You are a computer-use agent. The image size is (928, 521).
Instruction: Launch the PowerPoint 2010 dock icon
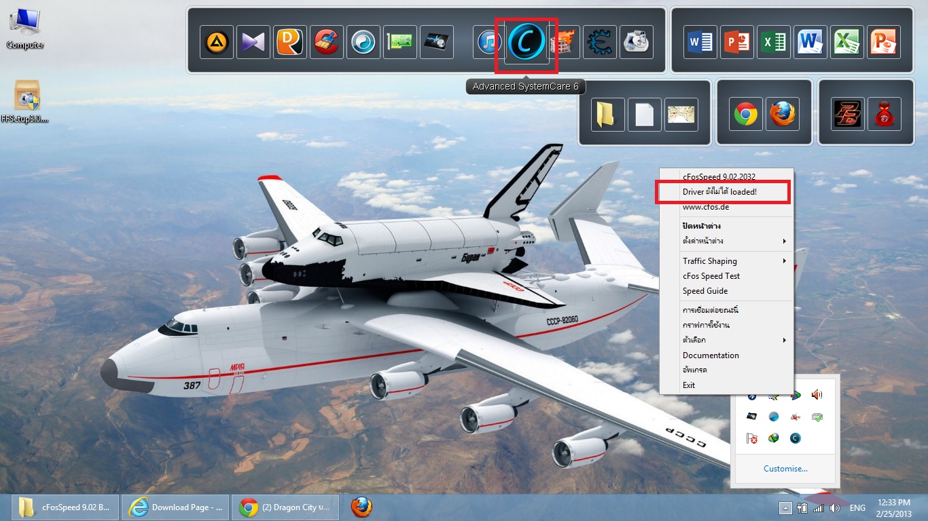(884, 42)
